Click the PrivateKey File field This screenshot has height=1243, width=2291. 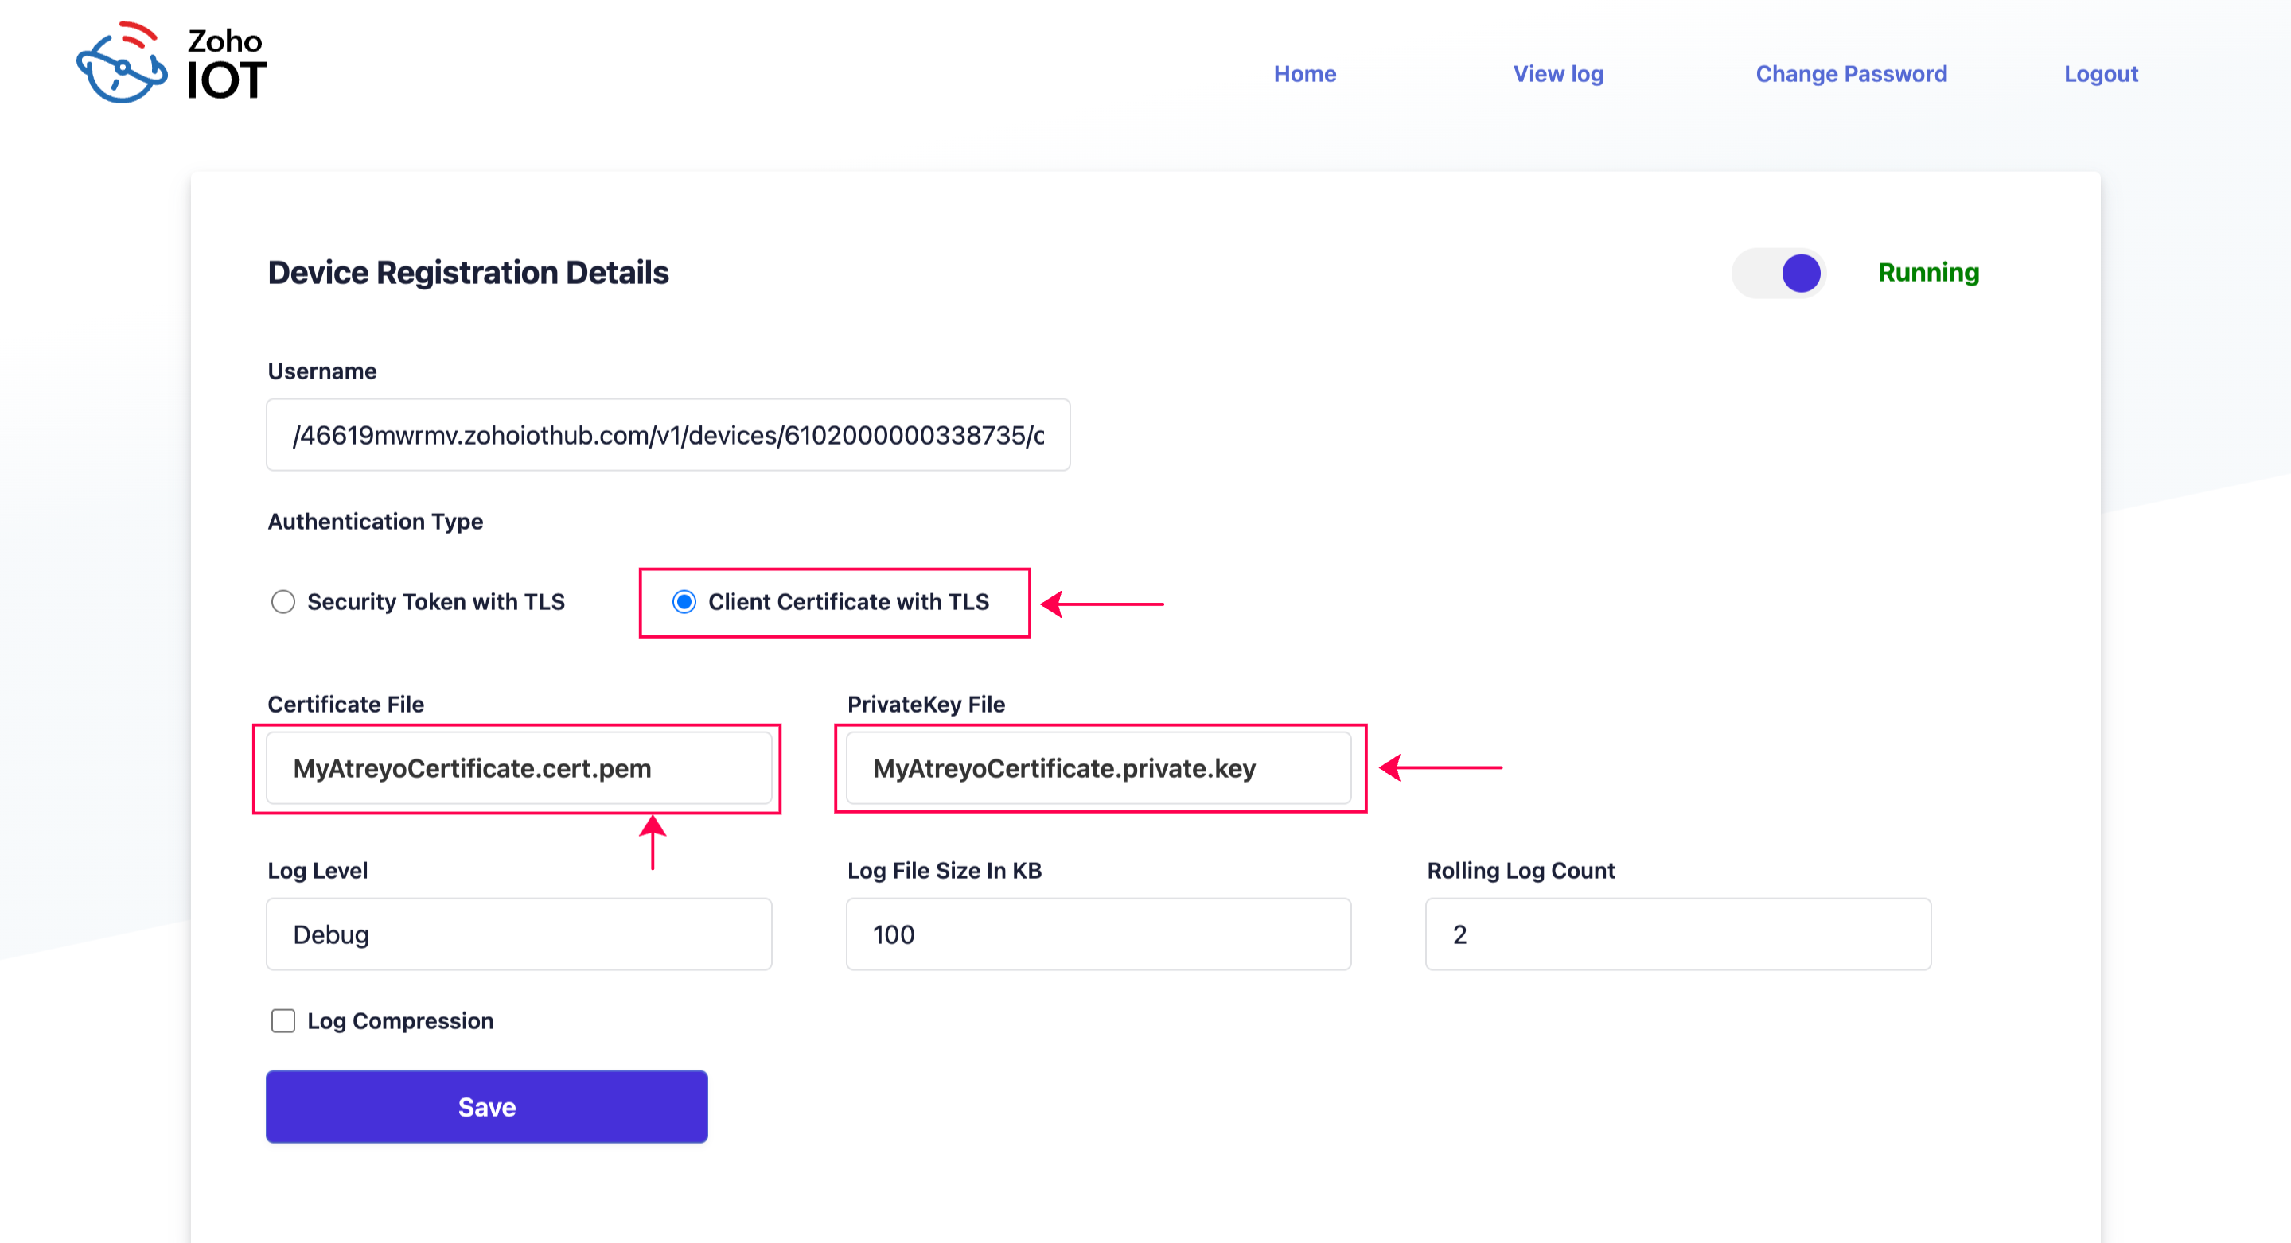[1098, 768]
